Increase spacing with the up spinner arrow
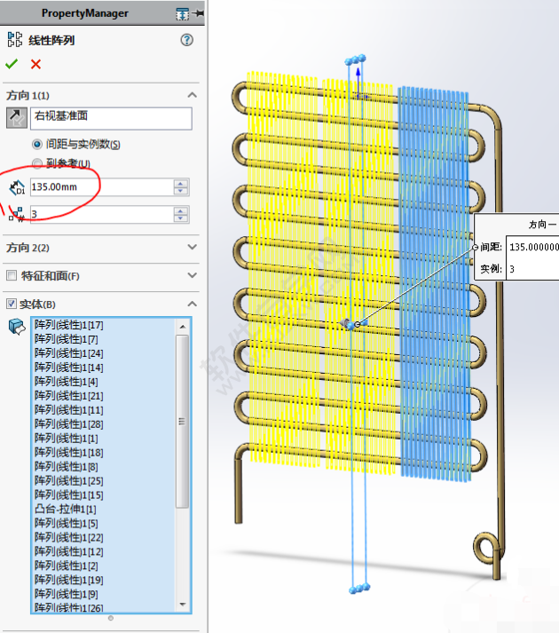559x633 pixels. tap(181, 183)
